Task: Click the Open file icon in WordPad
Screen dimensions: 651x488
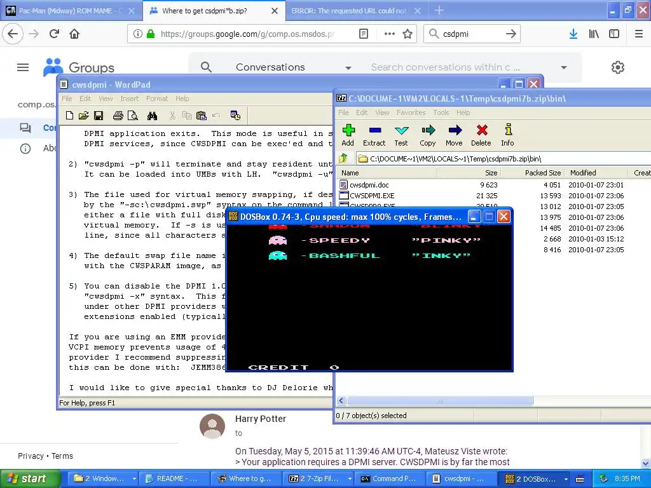Action: (x=83, y=116)
